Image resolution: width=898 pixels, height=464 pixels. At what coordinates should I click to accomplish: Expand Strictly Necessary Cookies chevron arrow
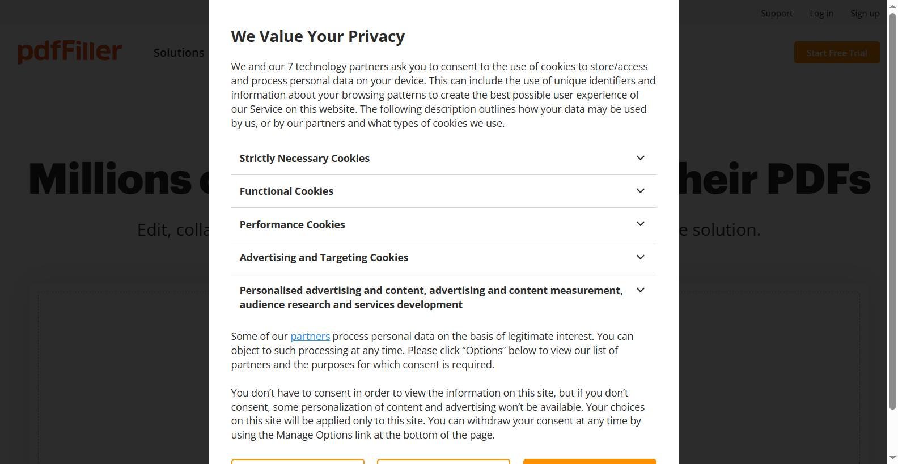click(640, 158)
